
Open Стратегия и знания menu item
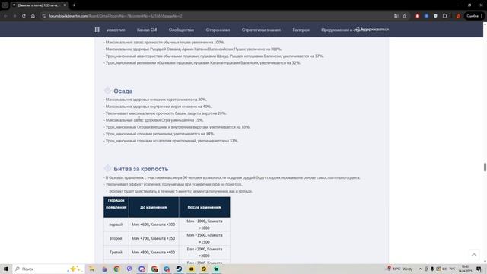coord(261,30)
